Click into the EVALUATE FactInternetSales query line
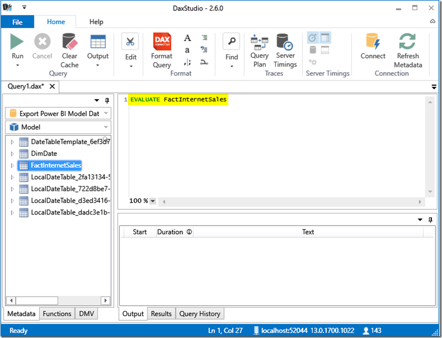This screenshot has width=442, height=338. pyautogui.click(x=178, y=99)
